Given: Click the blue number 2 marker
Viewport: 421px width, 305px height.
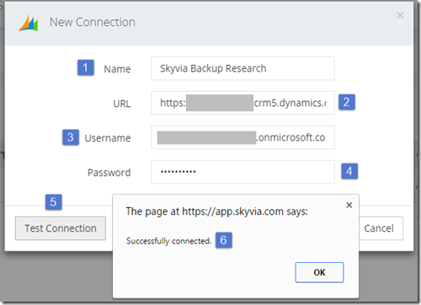Looking at the screenshot, I should pyautogui.click(x=347, y=102).
